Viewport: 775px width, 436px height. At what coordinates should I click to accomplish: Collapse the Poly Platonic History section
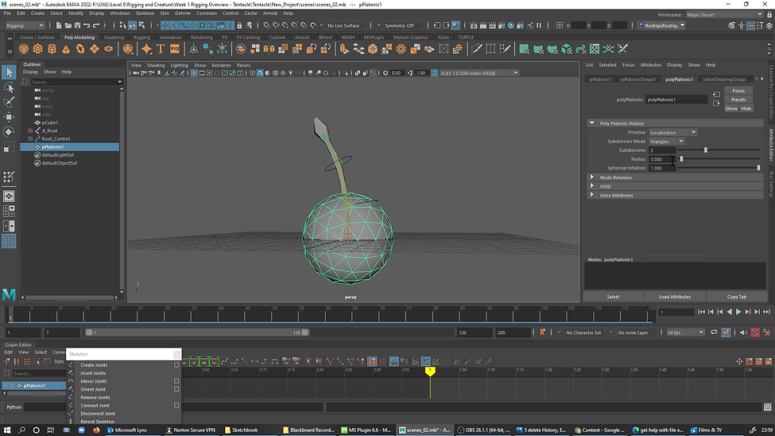coord(591,123)
